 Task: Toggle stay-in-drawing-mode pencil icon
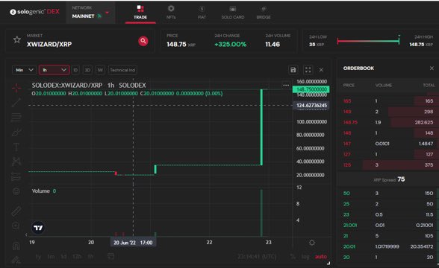click(x=16, y=261)
